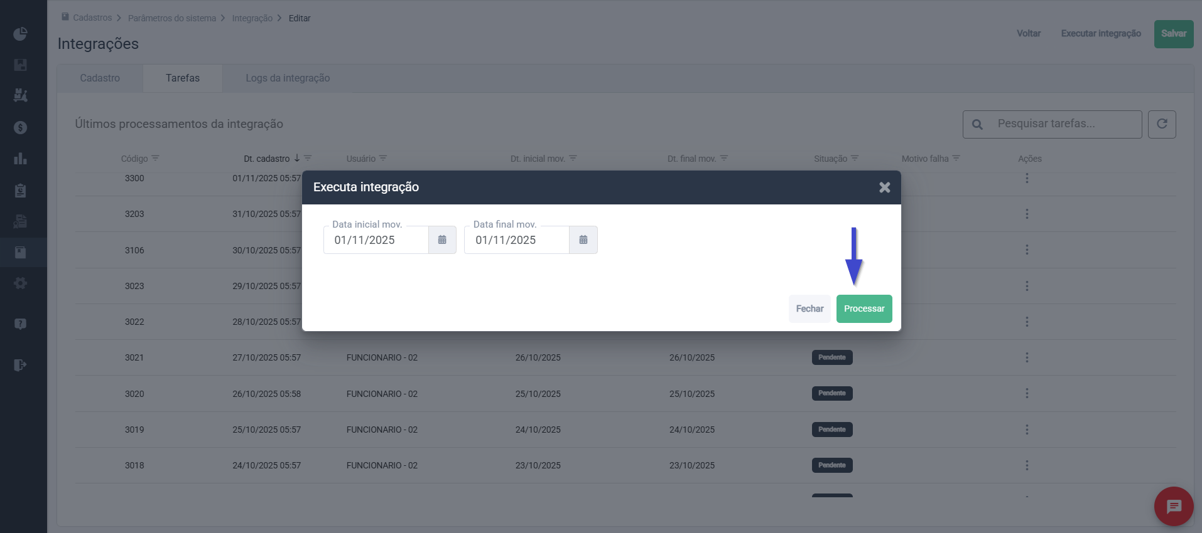Focus the Pesquisar tarefas search field

(1052, 124)
